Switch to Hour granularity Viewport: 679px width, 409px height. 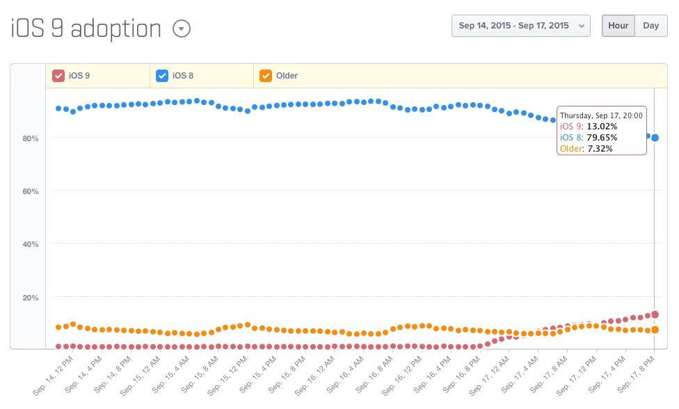(618, 26)
